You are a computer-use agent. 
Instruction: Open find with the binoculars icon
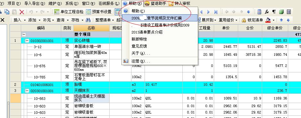[x=88, y=20]
